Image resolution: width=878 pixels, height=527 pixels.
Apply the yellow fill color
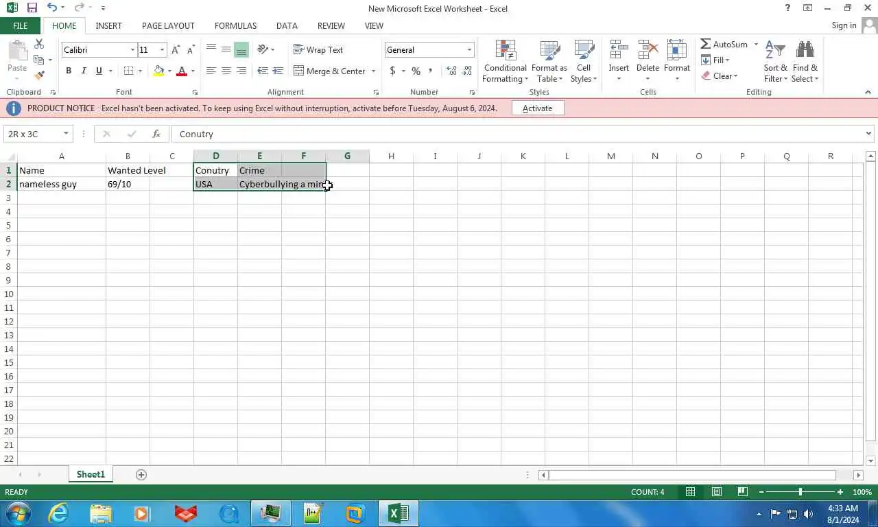point(158,71)
